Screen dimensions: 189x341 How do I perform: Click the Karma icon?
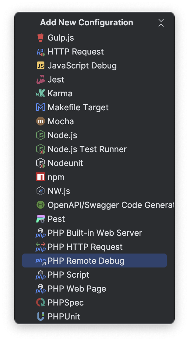(x=41, y=93)
